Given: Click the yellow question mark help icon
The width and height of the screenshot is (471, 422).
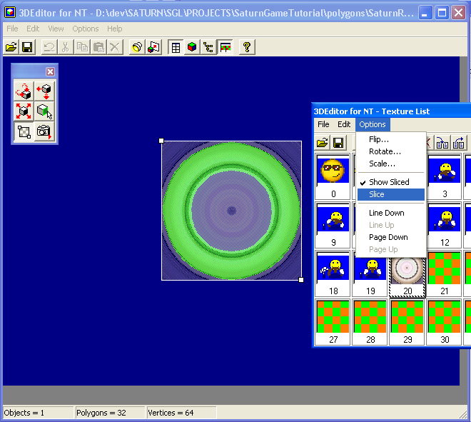Looking at the screenshot, I should tap(247, 47).
